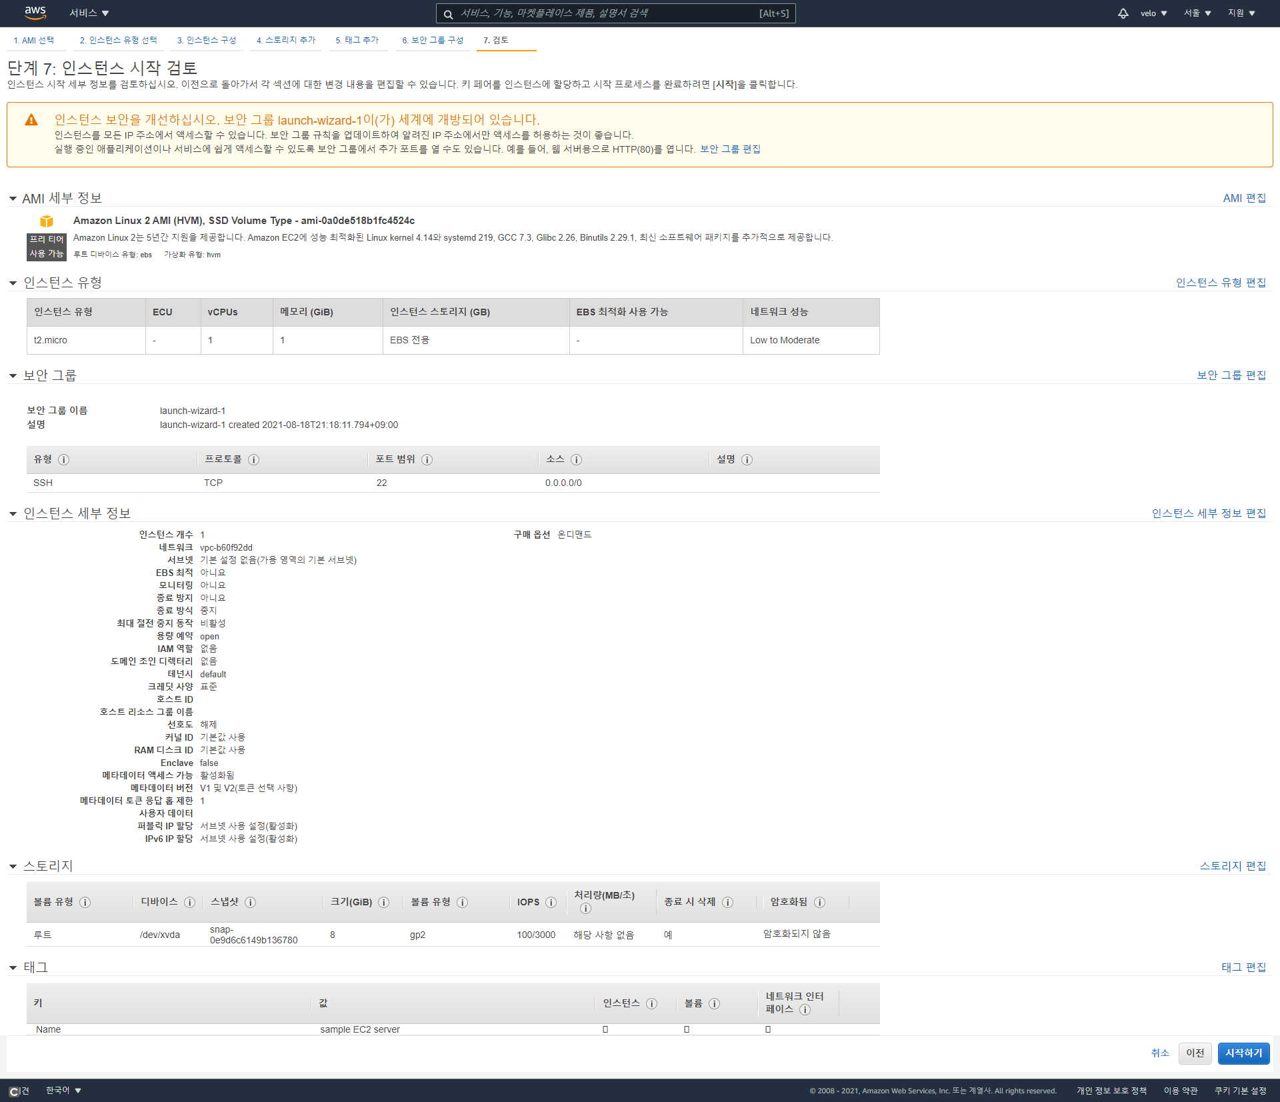Click info icon beside 볼륨 tag column
This screenshot has height=1102, width=1280.
click(x=714, y=1003)
